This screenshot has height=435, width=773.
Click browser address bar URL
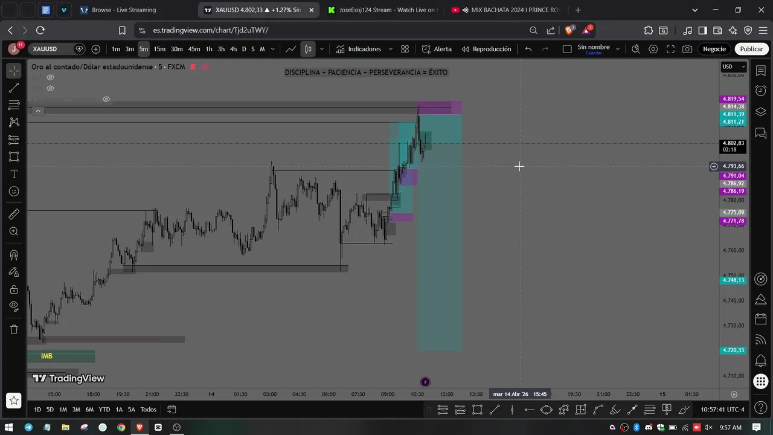tap(211, 30)
